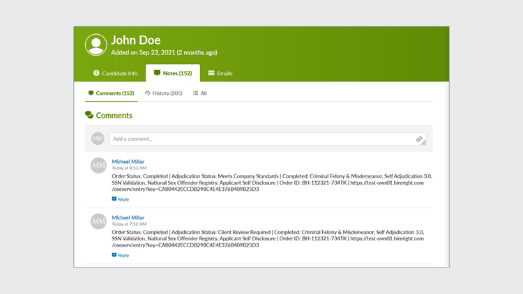Image resolution: width=523 pixels, height=294 pixels.
Task: Reply to the Client Review Required comment
Action: point(121,255)
